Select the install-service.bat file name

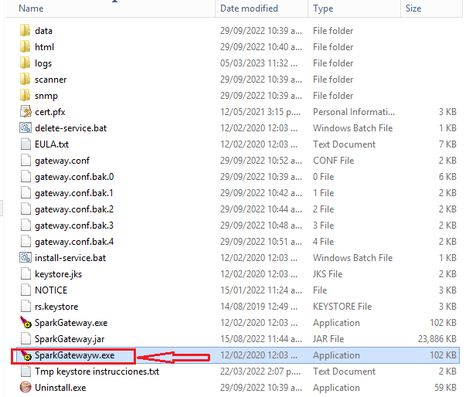pyautogui.click(x=70, y=258)
